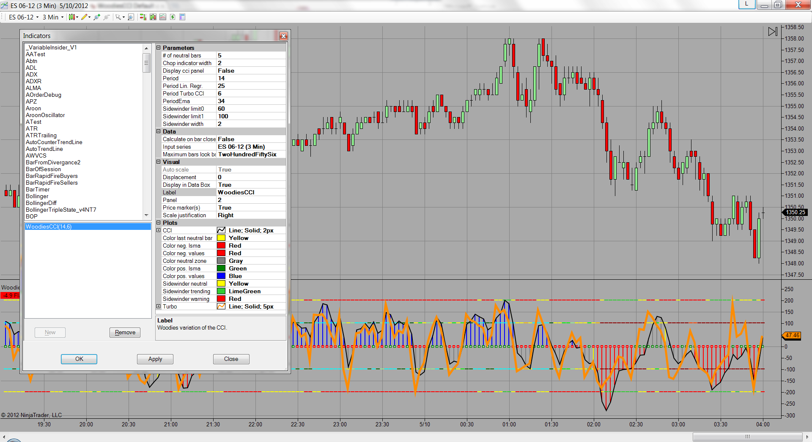Open the chart style dropdown arrow
Image resolution: width=812 pixels, height=442 pixels.
(77, 17)
